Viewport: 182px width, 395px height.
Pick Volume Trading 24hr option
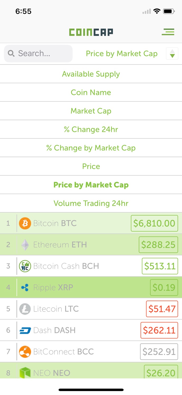(91, 203)
